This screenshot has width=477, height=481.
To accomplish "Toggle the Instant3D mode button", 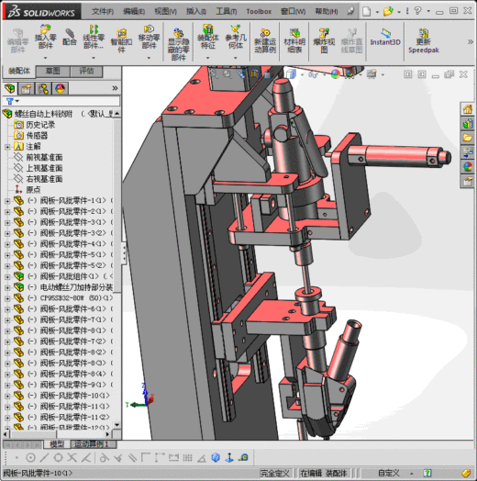I will tap(385, 38).
